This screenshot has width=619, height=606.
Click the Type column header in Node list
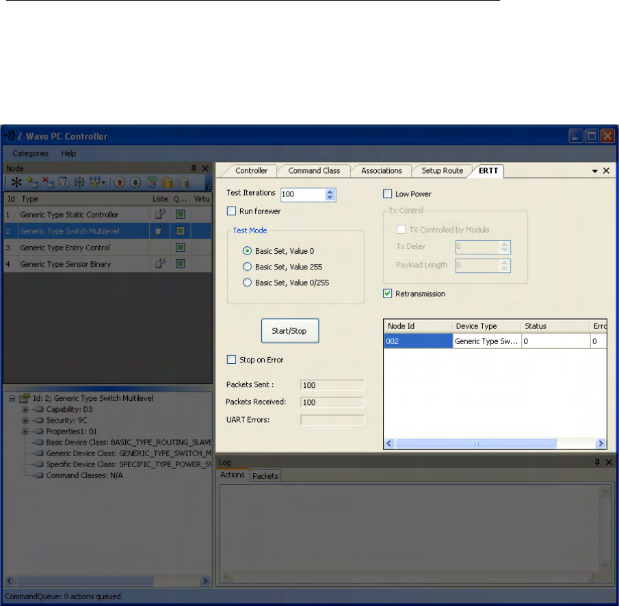83,199
